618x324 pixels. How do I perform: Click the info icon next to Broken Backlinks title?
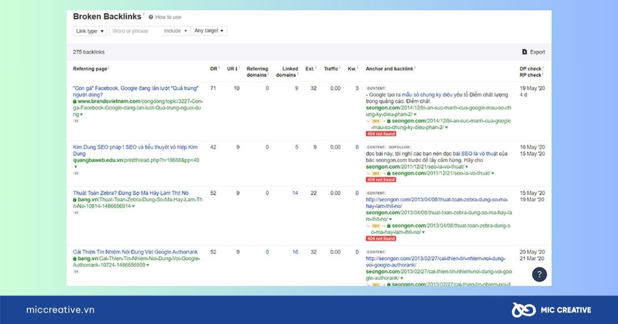144,14
